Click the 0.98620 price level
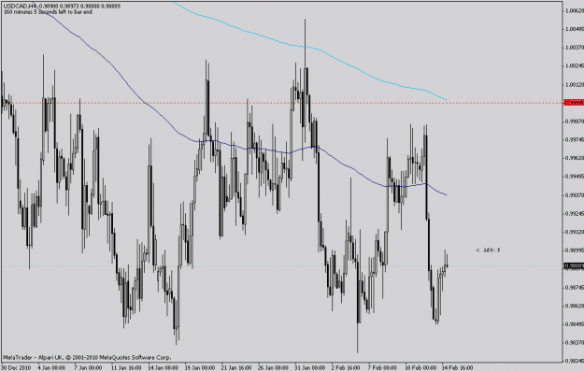This screenshot has width=584, height=372. [575, 306]
